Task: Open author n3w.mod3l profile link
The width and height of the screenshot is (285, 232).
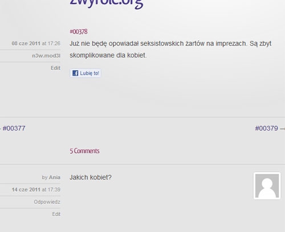Action: tap(46, 56)
